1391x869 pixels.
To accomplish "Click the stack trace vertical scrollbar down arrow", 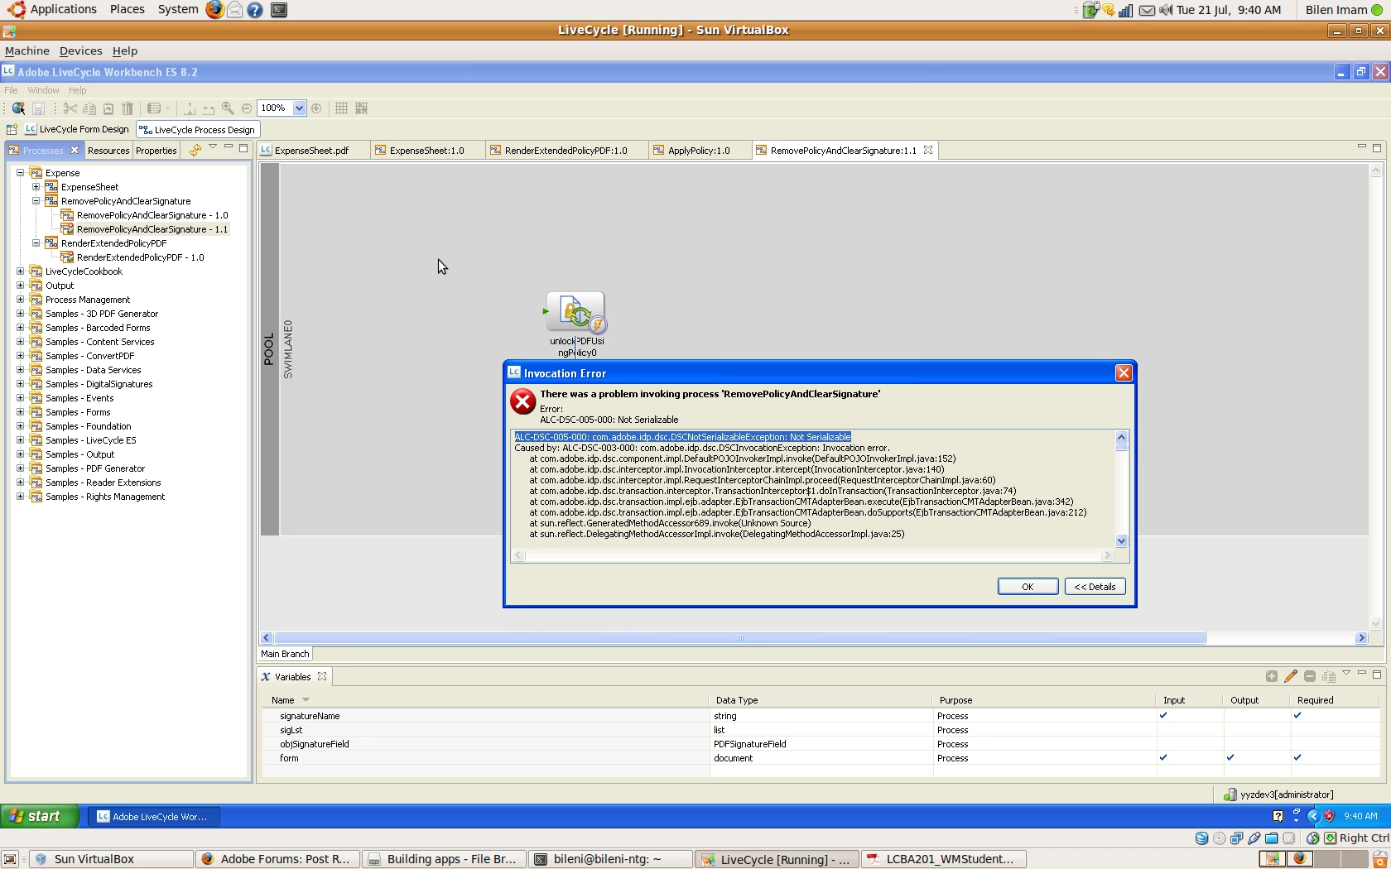I will pyautogui.click(x=1121, y=541).
